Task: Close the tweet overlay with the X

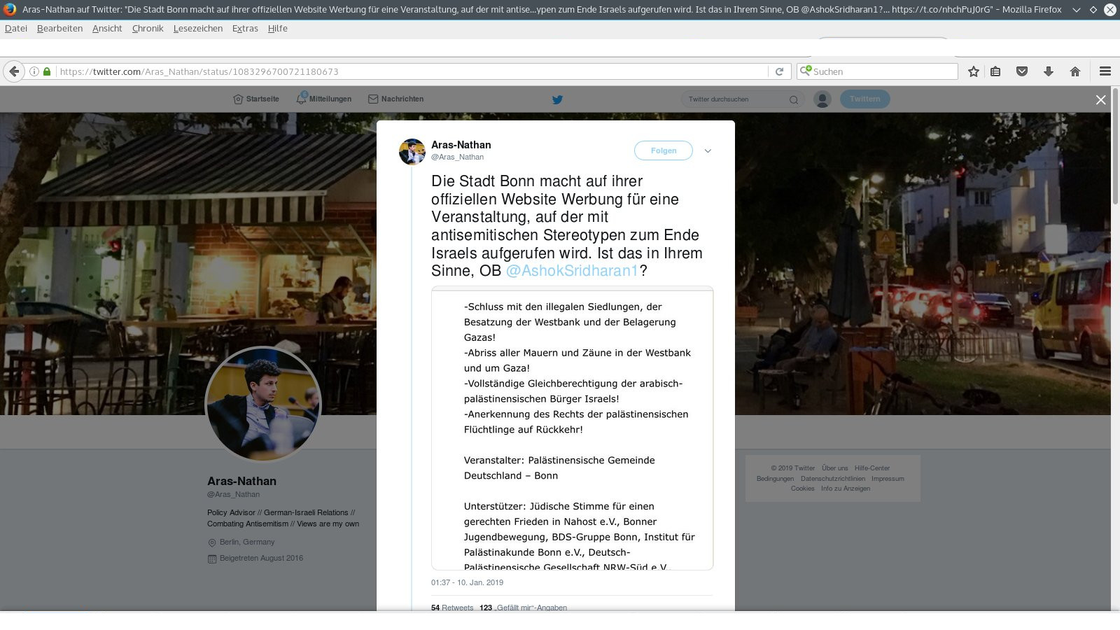Action: (1101, 100)
